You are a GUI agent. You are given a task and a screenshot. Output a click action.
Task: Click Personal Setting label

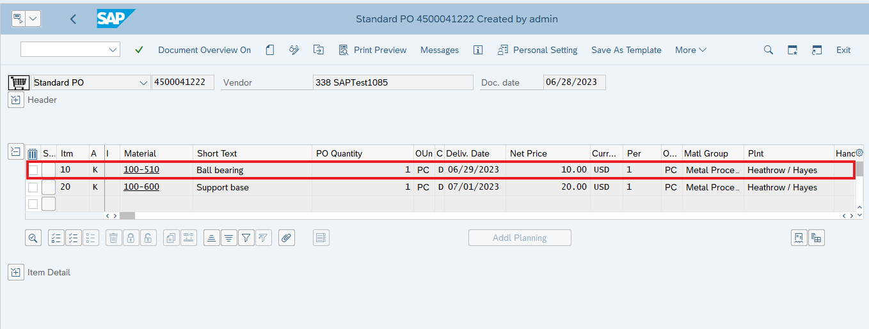(545, 50)
